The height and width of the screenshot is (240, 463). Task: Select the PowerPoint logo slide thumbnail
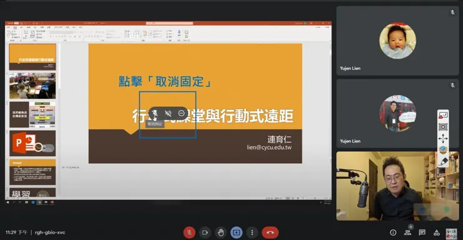(33, 143)
